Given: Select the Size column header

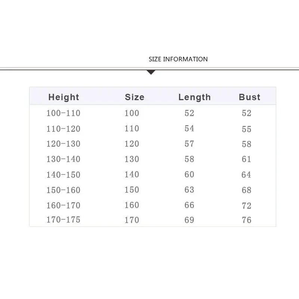Looking at the screenshot, I should tap(135, 97).
